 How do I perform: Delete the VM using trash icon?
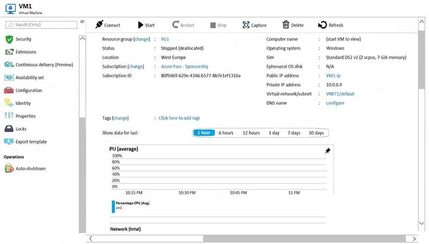click(286, 25)
